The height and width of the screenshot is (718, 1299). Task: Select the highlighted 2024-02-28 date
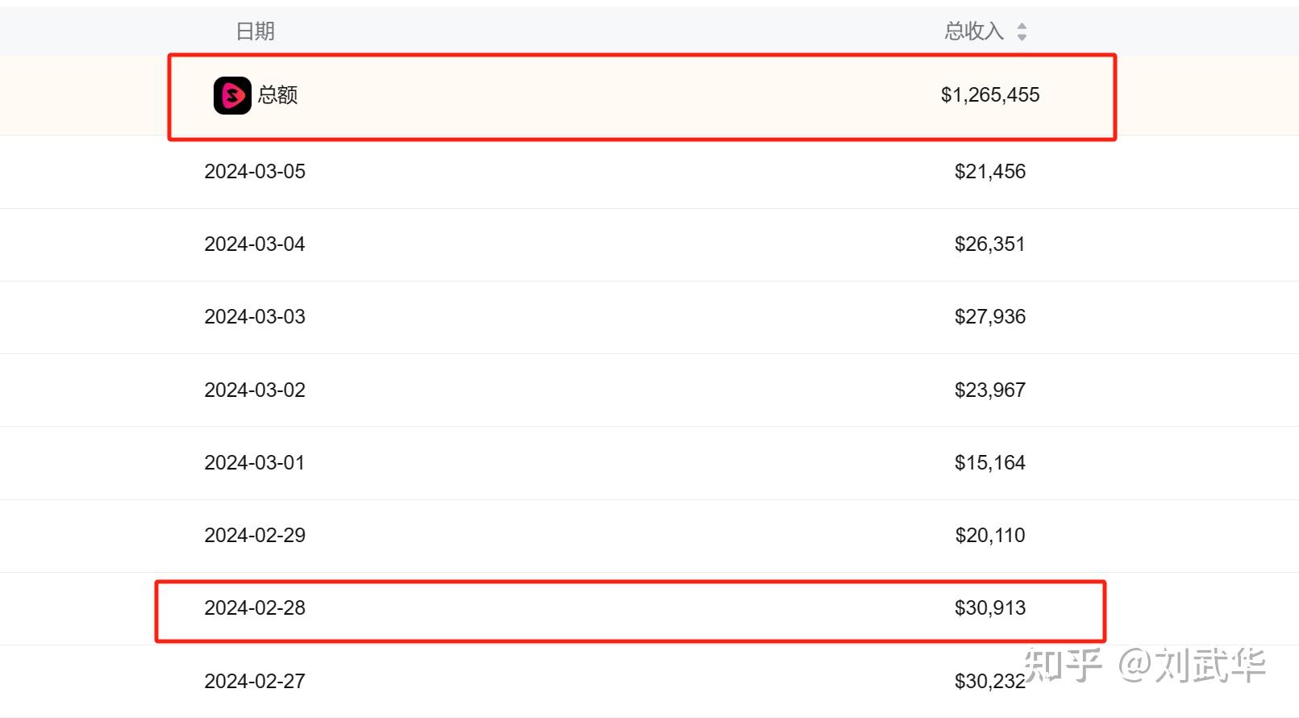pyautogui.click(x=255, y=607)
